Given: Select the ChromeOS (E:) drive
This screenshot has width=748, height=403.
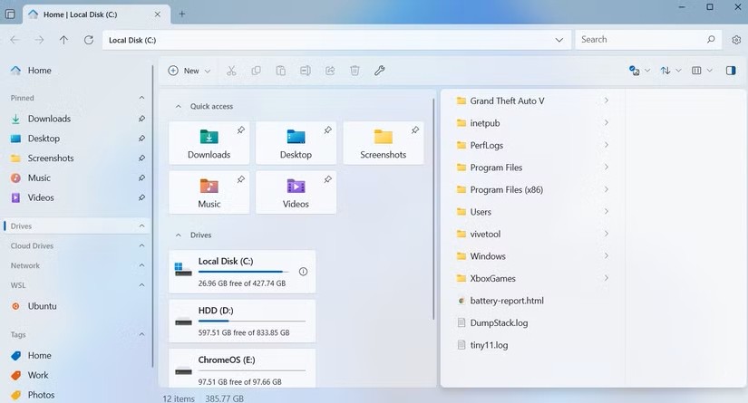Looking at the screenshot, I should [242, 368].
